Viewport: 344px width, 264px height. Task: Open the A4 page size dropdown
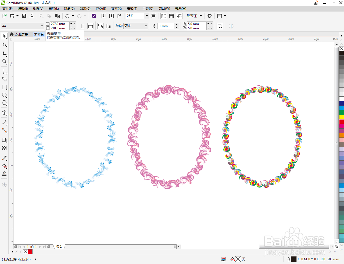pyautogui.click(x=42, y=26)
